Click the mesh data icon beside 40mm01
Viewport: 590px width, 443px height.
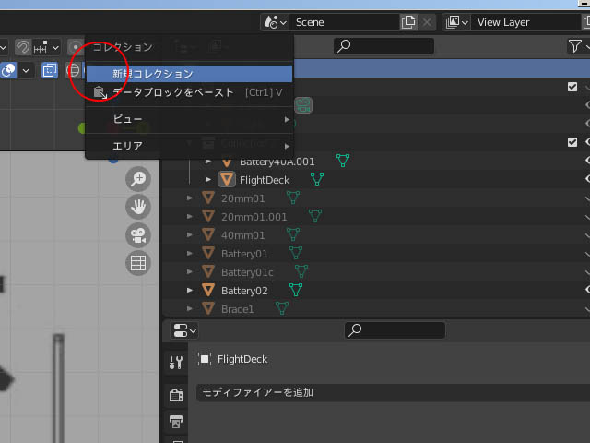(293, 234)
